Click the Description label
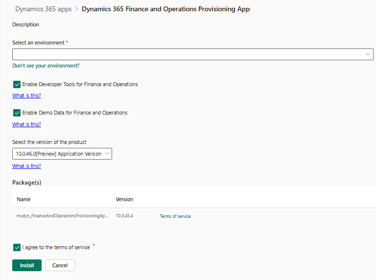This screenshot has height=280, width=376. 25,24
